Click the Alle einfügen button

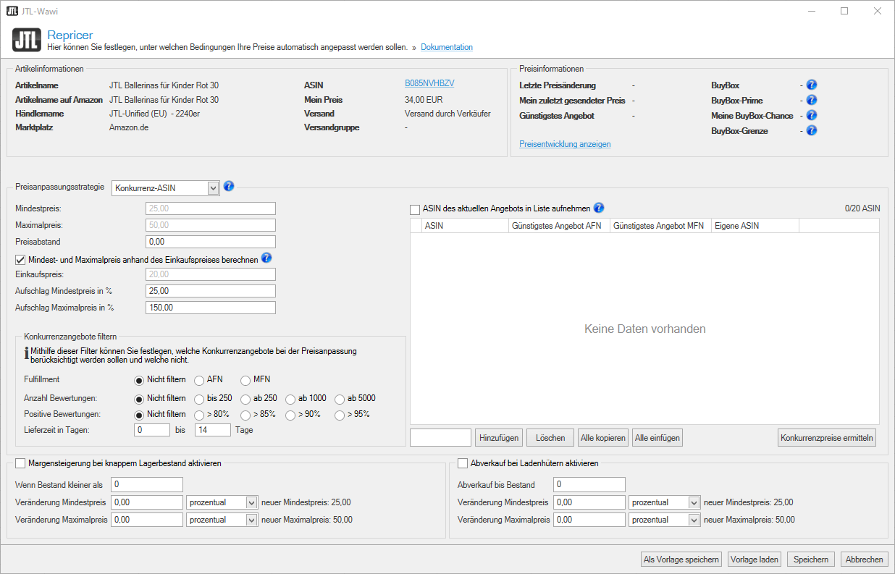pos(657,438)
